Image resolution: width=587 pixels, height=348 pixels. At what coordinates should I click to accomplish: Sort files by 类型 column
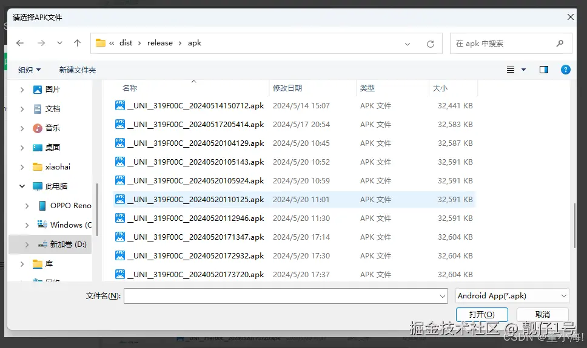tap(367, 88)
